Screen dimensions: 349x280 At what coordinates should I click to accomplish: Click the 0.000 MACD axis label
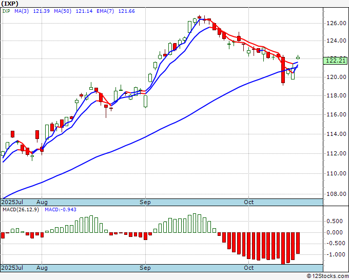[x=334, y=232]
